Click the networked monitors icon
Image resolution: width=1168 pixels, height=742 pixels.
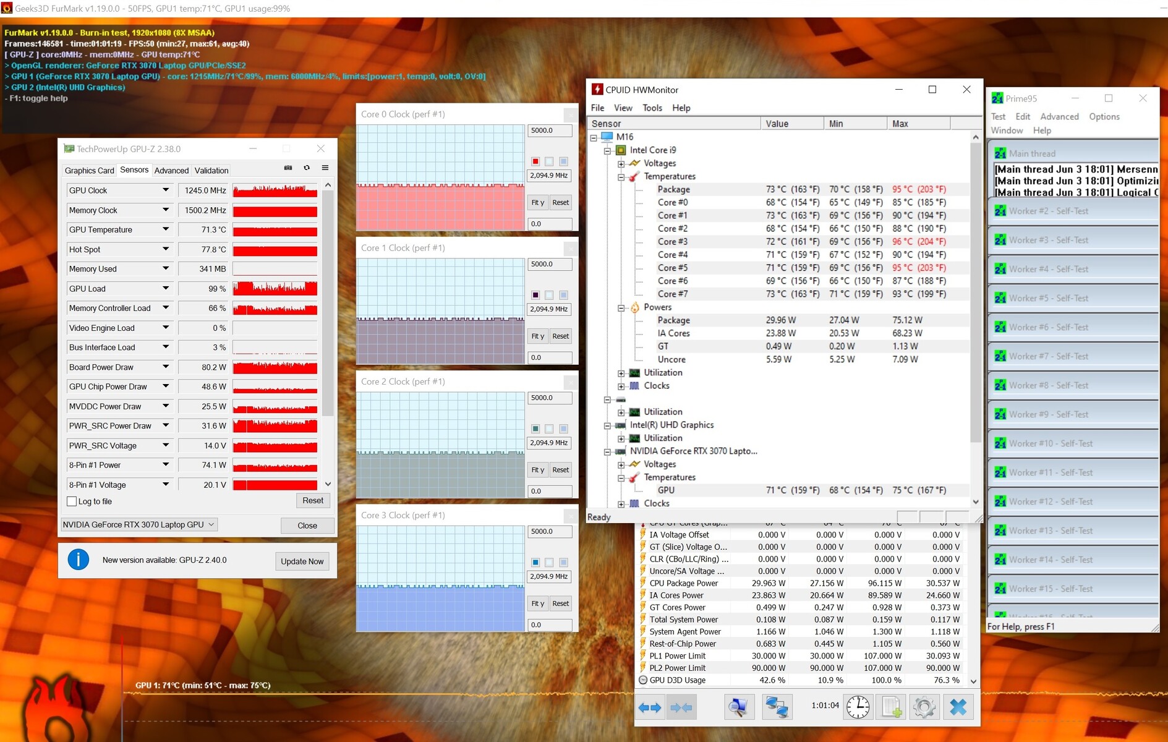[x=777, y=707]
